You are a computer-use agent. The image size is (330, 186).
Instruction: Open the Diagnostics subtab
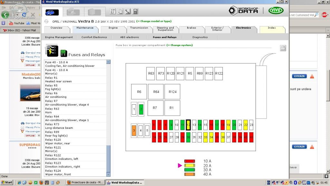tap(200, 37)
